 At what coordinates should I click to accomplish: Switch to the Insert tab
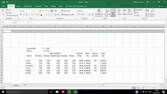19,6
